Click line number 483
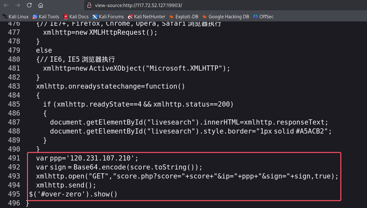The image size is (367, 208). (x=14, y=86)
